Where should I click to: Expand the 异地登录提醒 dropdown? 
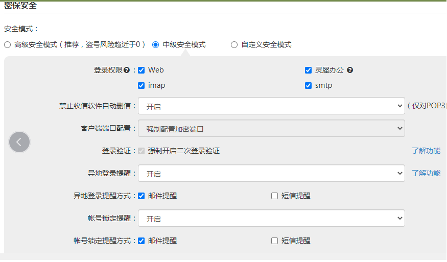(x=271, y=174)
